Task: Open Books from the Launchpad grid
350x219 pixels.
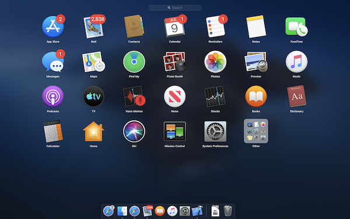Action: tap(256, 96)
